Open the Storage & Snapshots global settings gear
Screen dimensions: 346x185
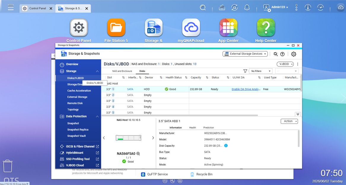click(294, 54)
